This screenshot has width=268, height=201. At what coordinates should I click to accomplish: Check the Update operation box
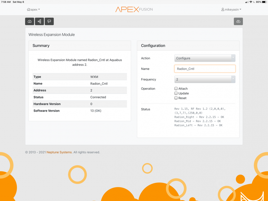point(176,93)
